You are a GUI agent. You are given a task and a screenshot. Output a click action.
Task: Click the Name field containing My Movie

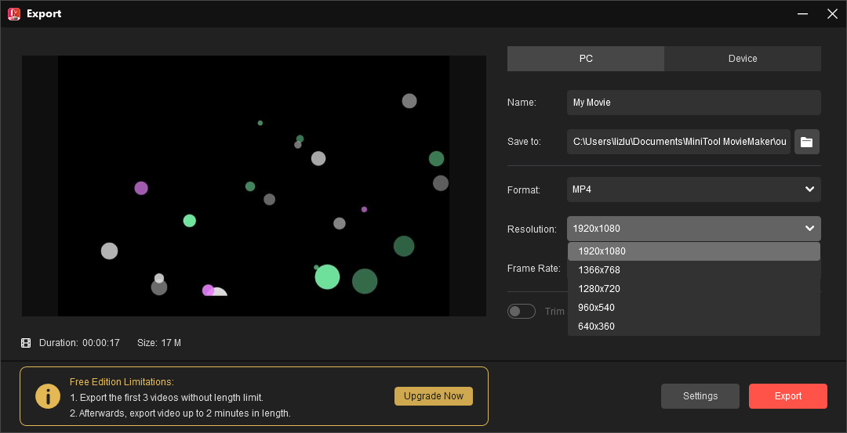(693, 103)
